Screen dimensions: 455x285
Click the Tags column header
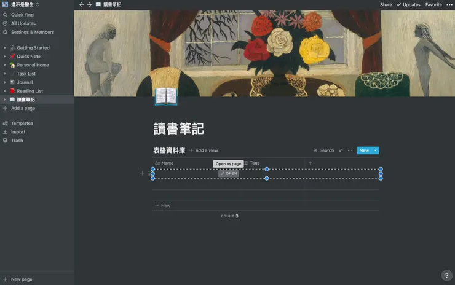pos(252,163)
